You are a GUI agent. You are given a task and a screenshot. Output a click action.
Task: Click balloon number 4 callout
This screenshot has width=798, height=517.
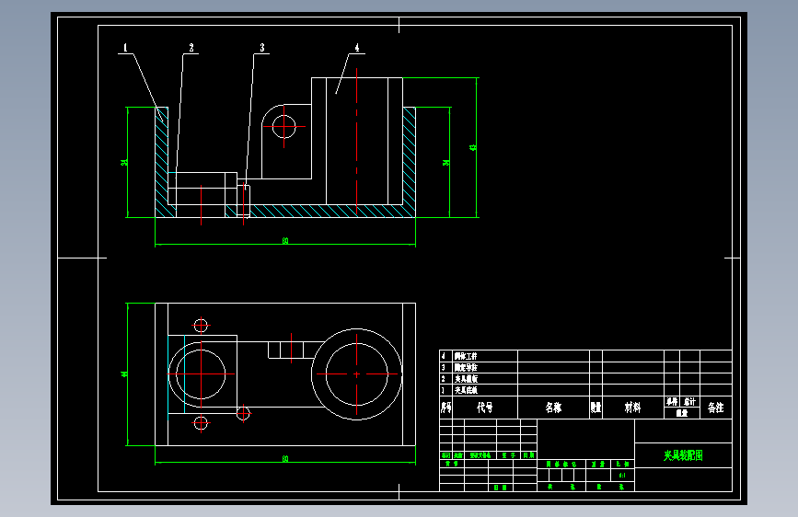coord(357,48)
